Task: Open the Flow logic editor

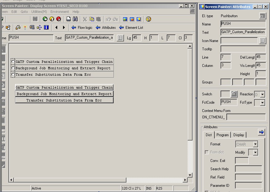Action: (82, 27)
